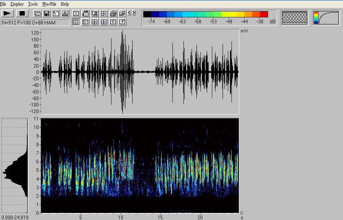Click the N=512 F=100 O=88 HAM parameters field
The height and width of the screenshot is (220, 343).
pos(35,23)
